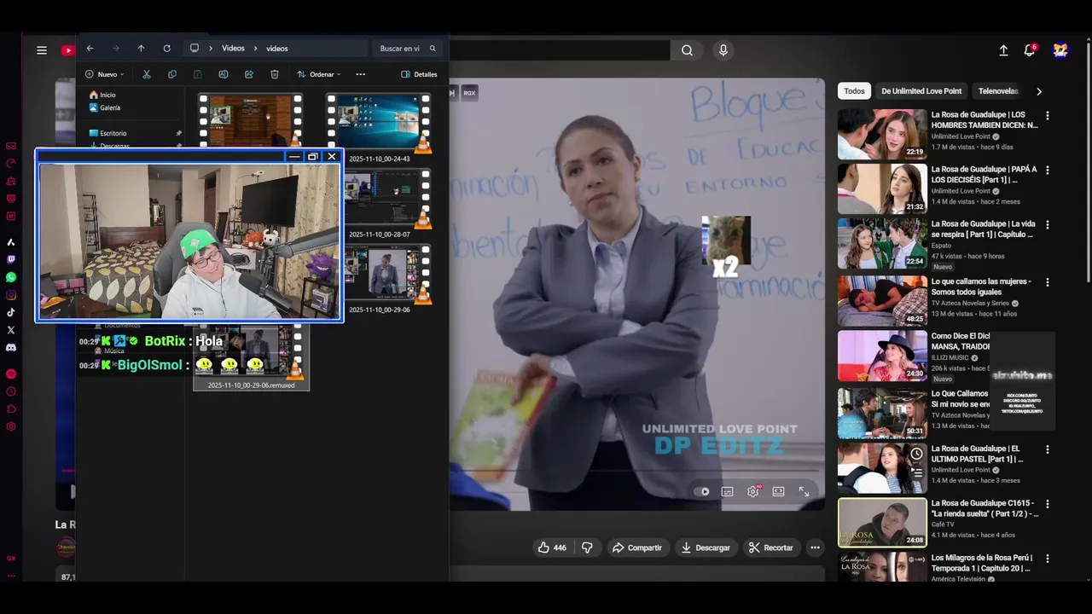
Task: Open PAPÁ A LOS DIECISÉIS video title
Action: pos(984,174)
